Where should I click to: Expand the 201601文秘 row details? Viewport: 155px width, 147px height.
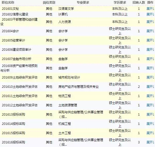150,9
